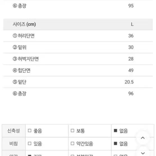Tap the scroll-to-top arrow button
Viewport: 156px width, 156px height.
click(143, 138)
